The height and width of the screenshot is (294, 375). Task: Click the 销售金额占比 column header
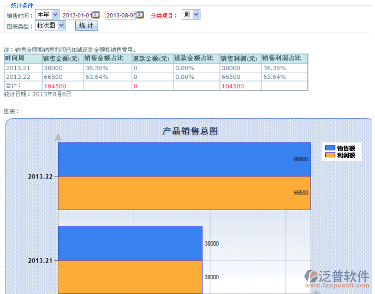coord(108,58)
